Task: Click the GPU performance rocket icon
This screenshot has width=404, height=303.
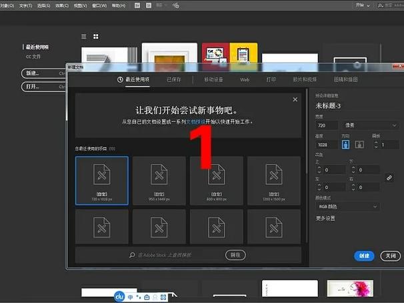Action: click(x=176, y=5)
